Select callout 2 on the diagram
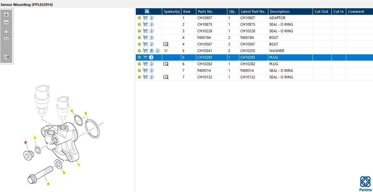 (x=72, y=111)
